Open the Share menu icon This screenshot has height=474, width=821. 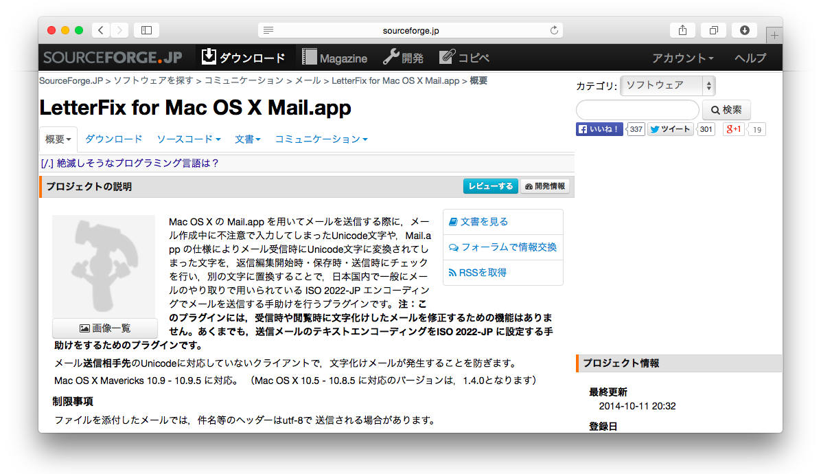tap(683, 30)
